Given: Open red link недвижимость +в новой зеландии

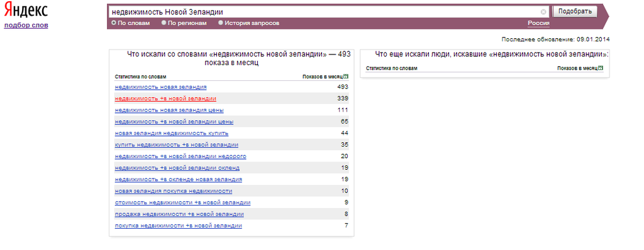Looking at the screenshot, I should point(165,98).
